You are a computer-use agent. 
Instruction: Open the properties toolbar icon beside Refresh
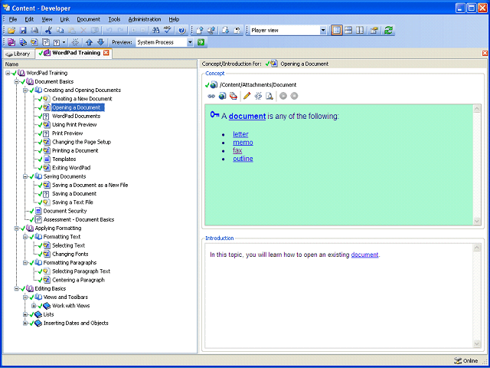[374, 31]
